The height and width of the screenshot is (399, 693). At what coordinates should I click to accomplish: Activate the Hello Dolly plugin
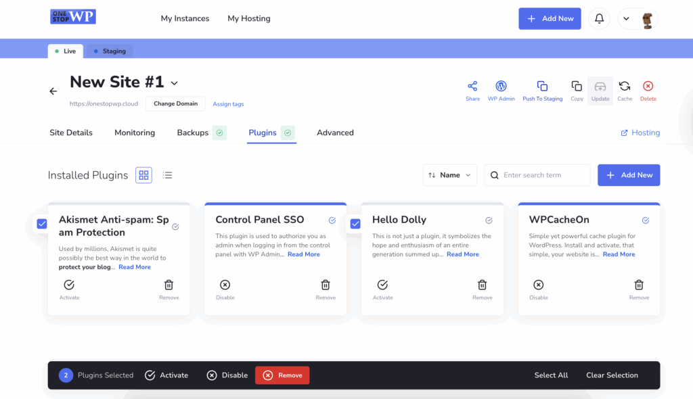pyautogui.click(x=382, y=289)
